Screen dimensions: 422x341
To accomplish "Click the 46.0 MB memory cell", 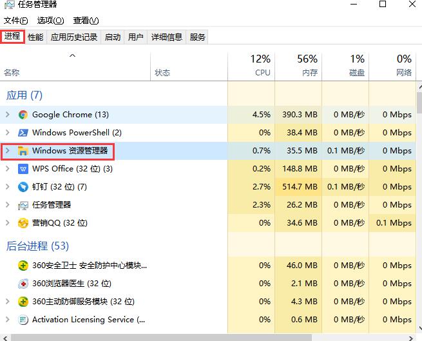I will 298,266.
